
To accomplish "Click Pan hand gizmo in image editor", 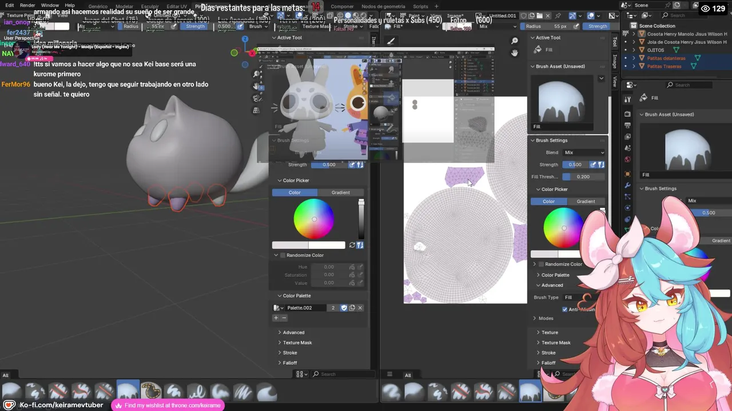I will [x=515, y=53].
